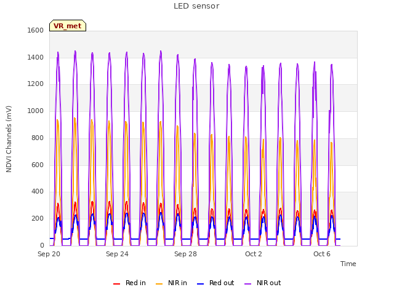Image resolution: width=394 pixels, height=295 pixels.
Task: Click the Oct 6 x-axis tick label
Action: 322,254
